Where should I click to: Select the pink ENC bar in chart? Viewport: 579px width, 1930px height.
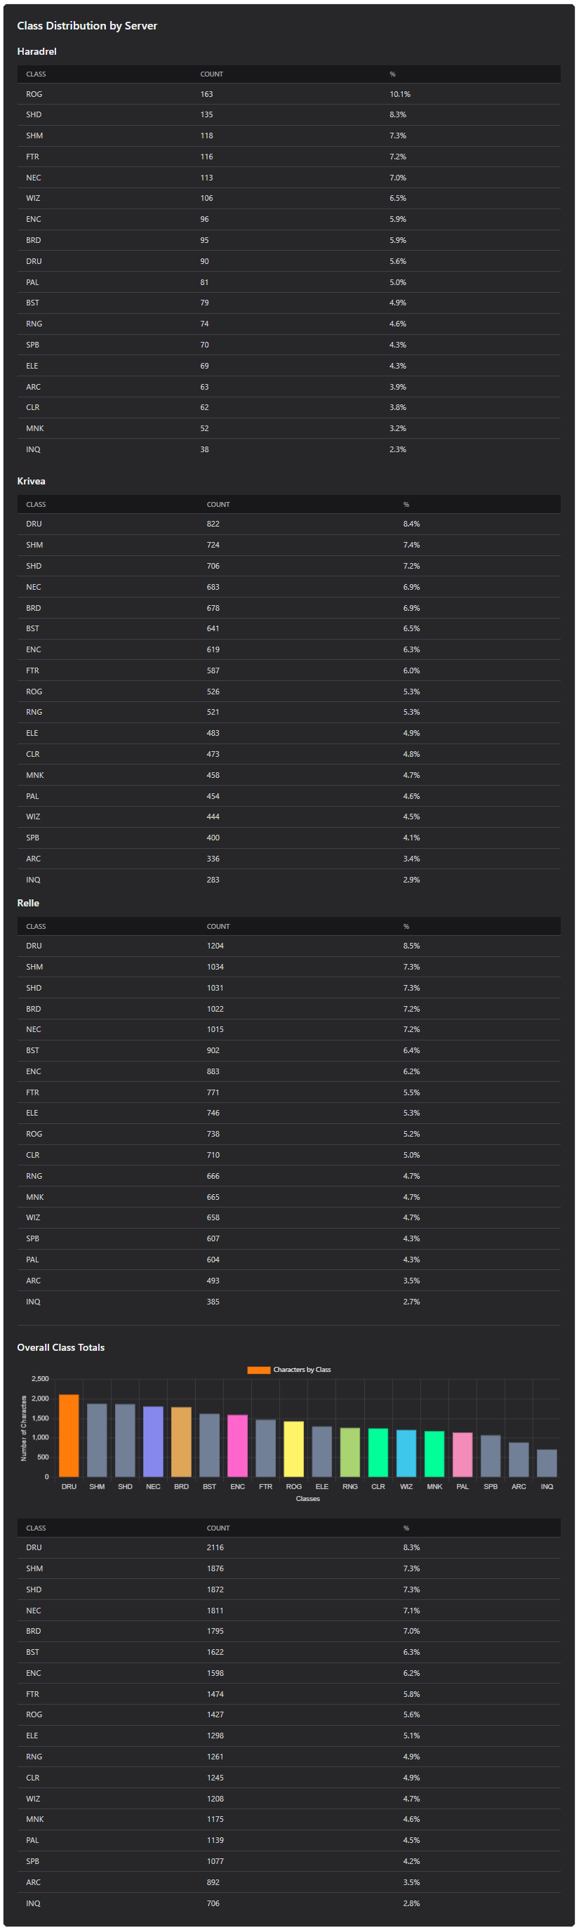pos(237,1446)
